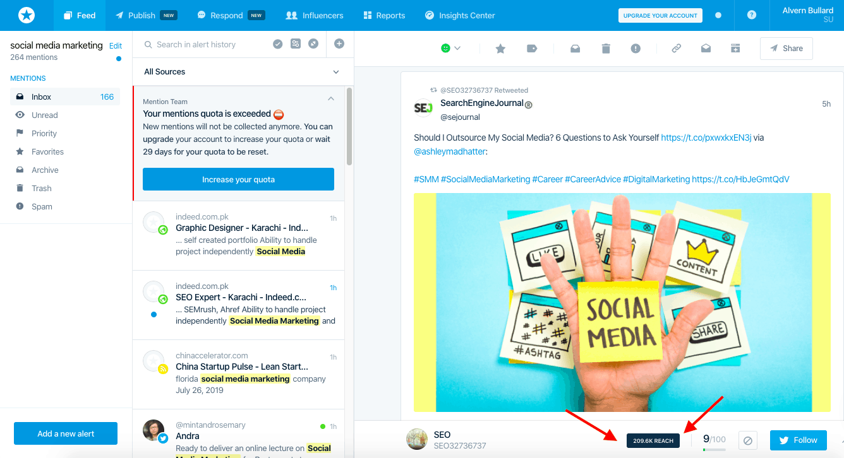This screenshot has height=458, width=844.
Task: Click the plus circle add icon
Action: pyautogui.click(x=339, y=44)
